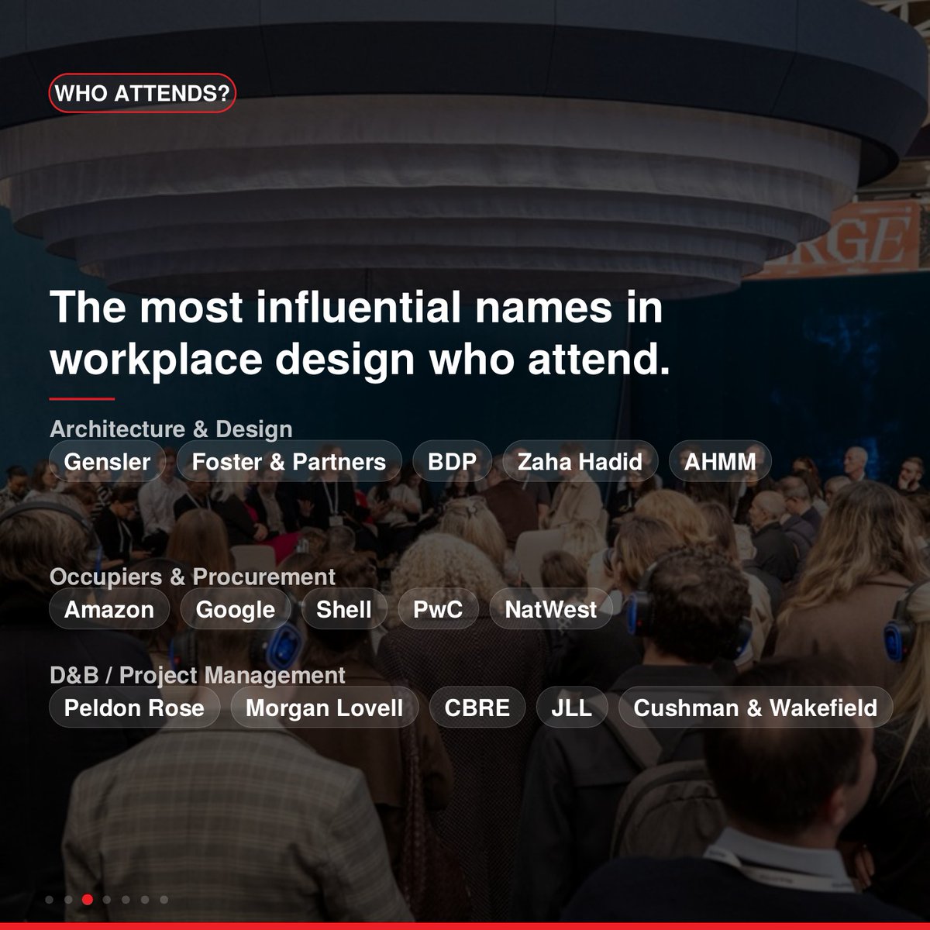Choose the Shell chip

click(x=344, y=609)
